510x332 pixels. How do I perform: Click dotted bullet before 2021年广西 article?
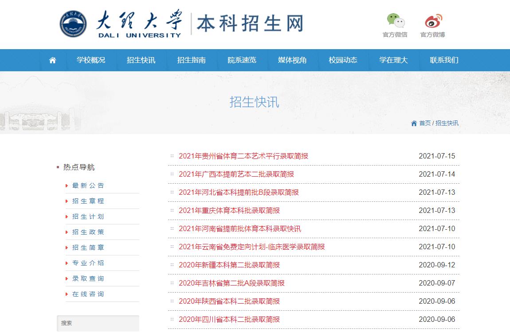pos(172,174)
